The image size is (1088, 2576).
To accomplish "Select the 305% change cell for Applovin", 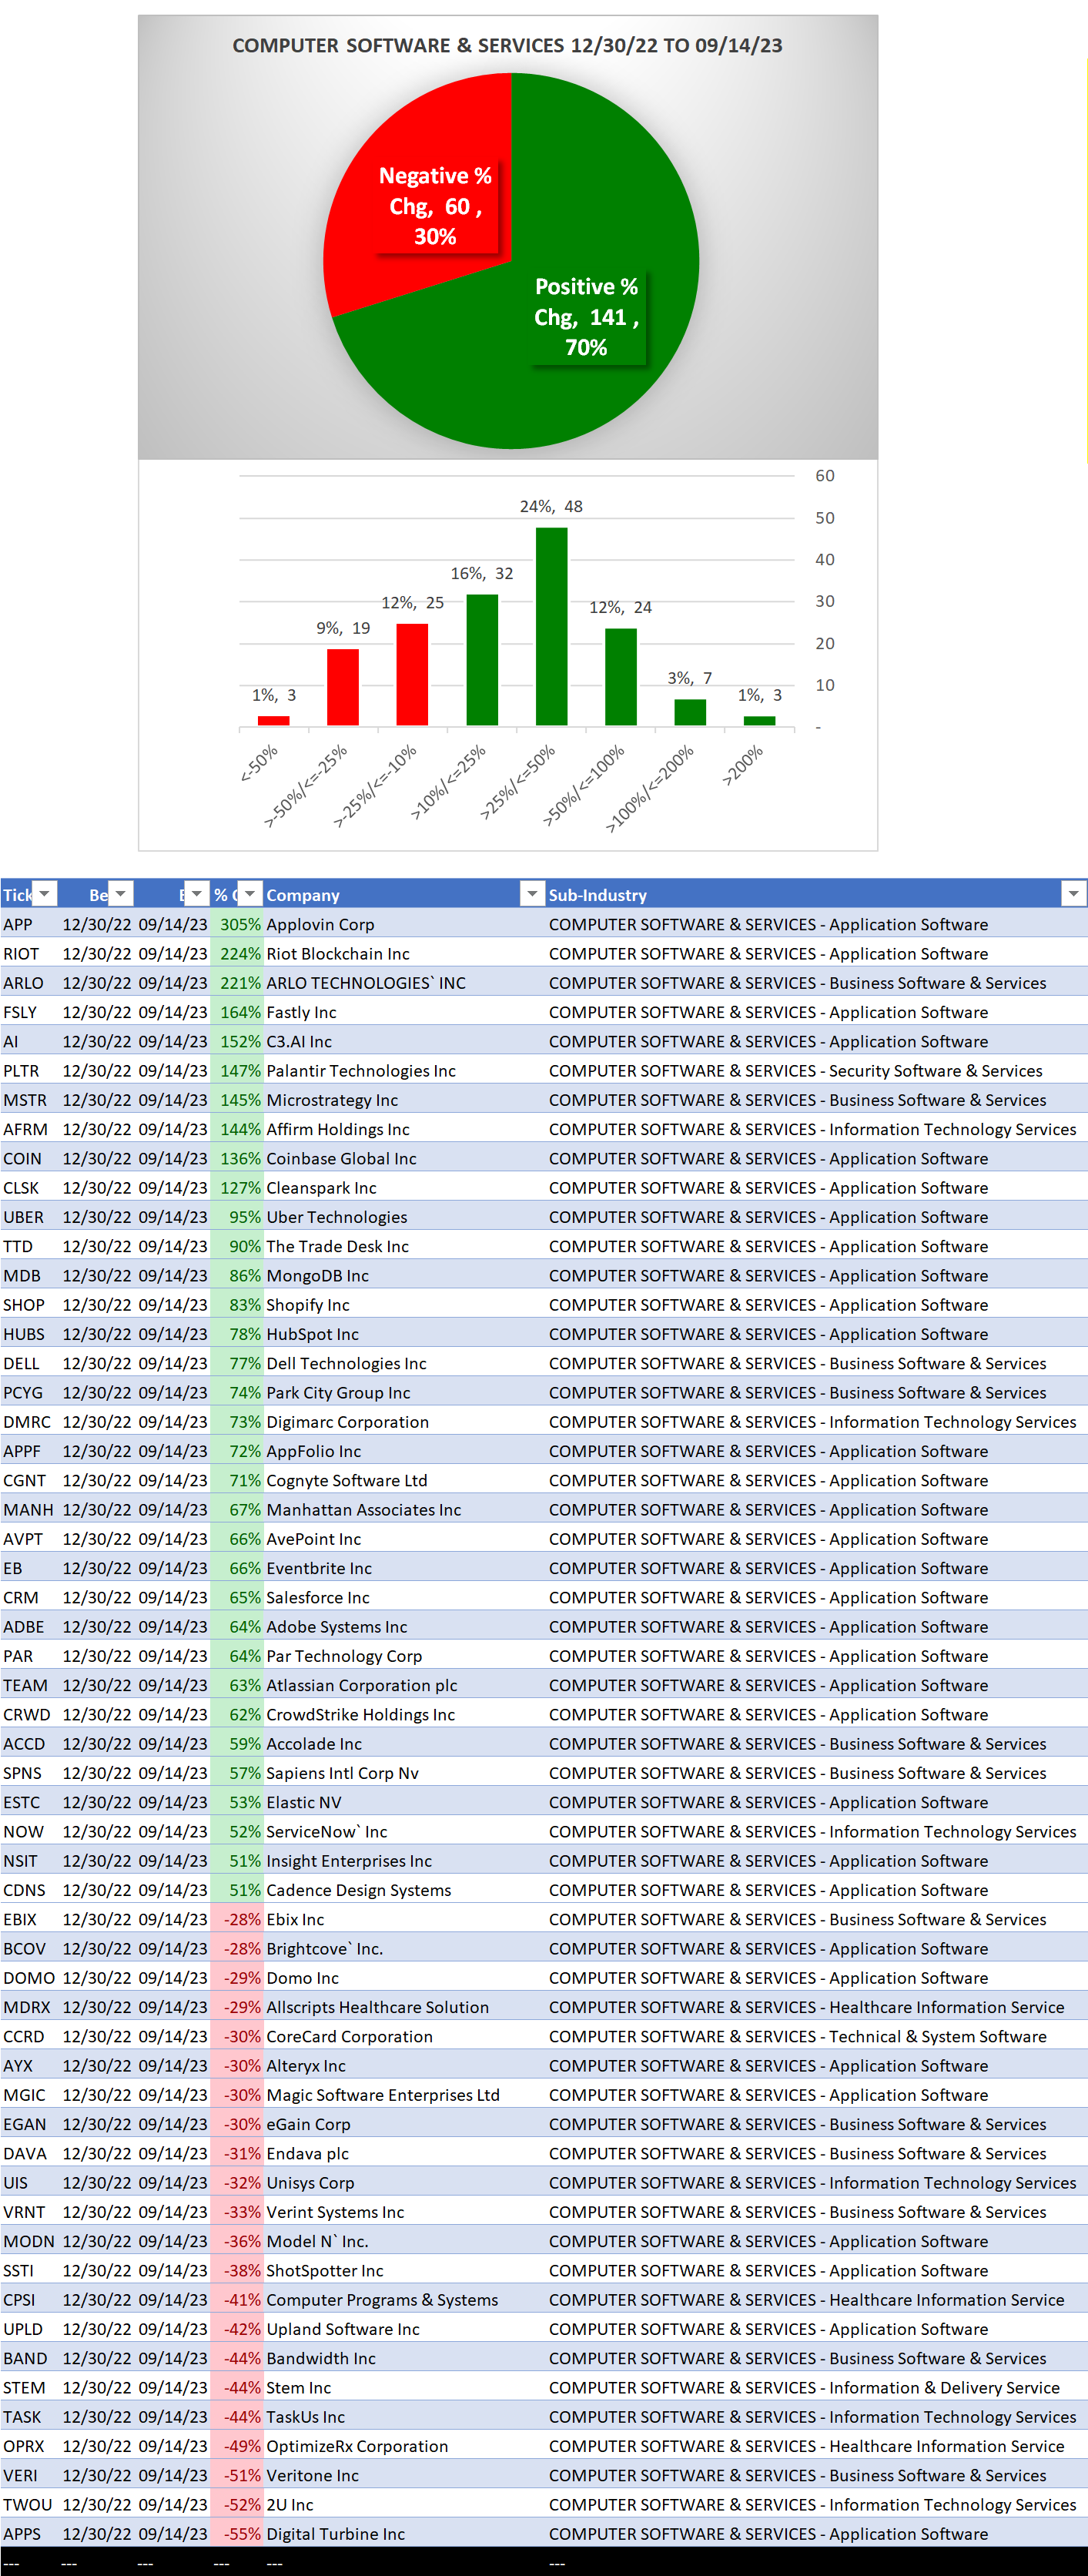I will click(237, 924).
